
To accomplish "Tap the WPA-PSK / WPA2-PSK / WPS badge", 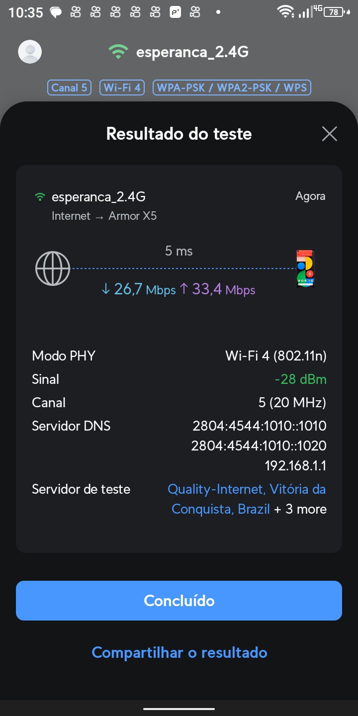I will click(232, 88).
